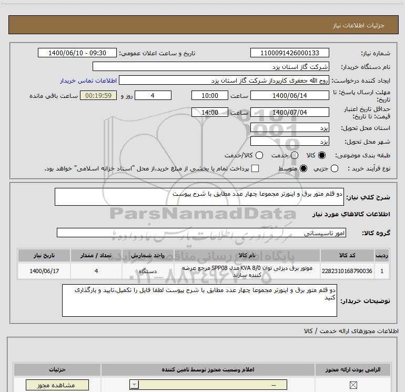The height and width of the screenshot is (392, 405).
Task: Toggle the mandatory permit checkbox
Action: pos(353,385)
